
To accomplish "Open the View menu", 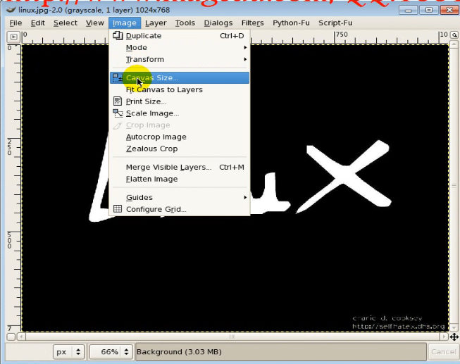I will 95,23.
